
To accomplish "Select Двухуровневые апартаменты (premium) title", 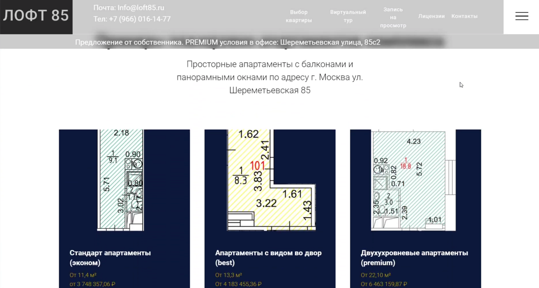I will tap(414, 258).
